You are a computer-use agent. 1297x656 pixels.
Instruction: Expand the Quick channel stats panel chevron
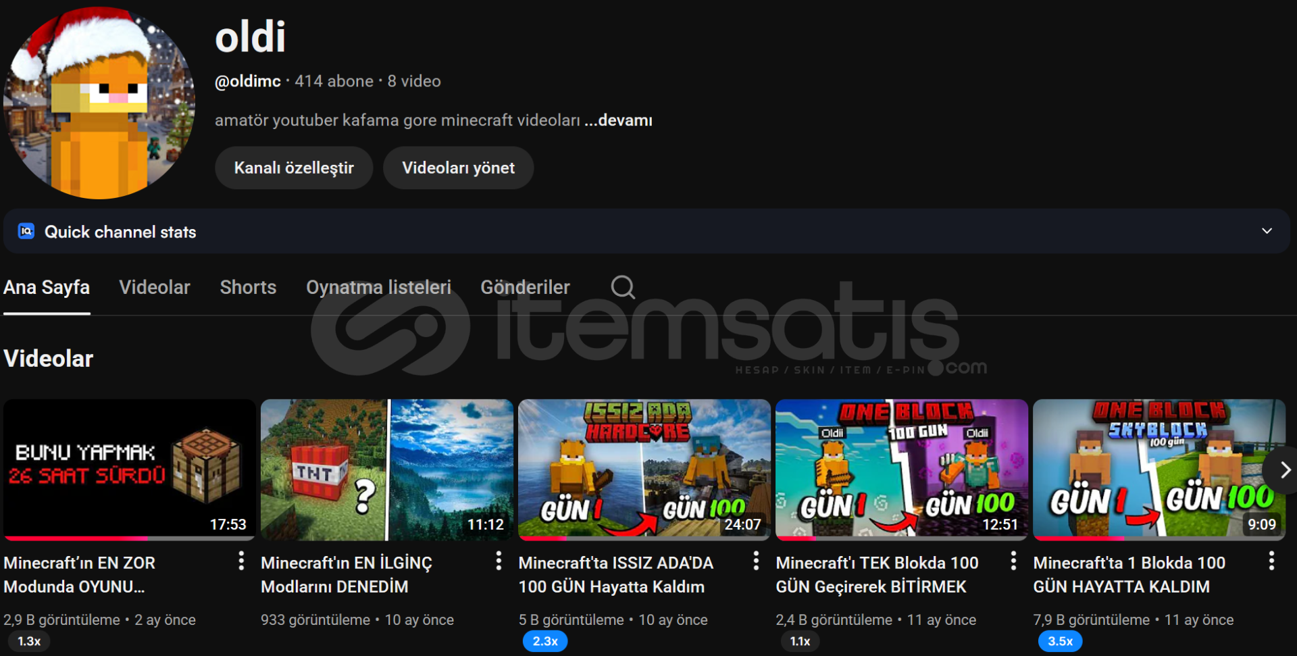[x=1267, y=231]
